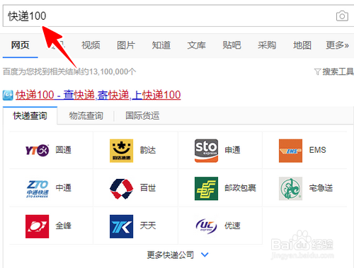Select the sto express 申通 logo
Viewport: 354px width, 268px height.
pos(206,151)
